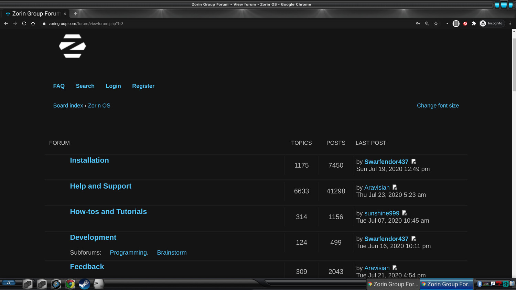Bookmark this page with the star icon
Image resolution: width=516 pixels, height=290 pixels.
(436, 24)
